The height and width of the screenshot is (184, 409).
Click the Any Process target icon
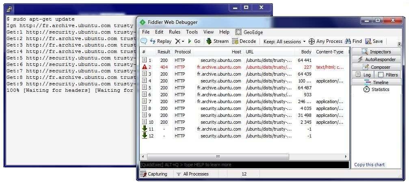tap(325, 41)
